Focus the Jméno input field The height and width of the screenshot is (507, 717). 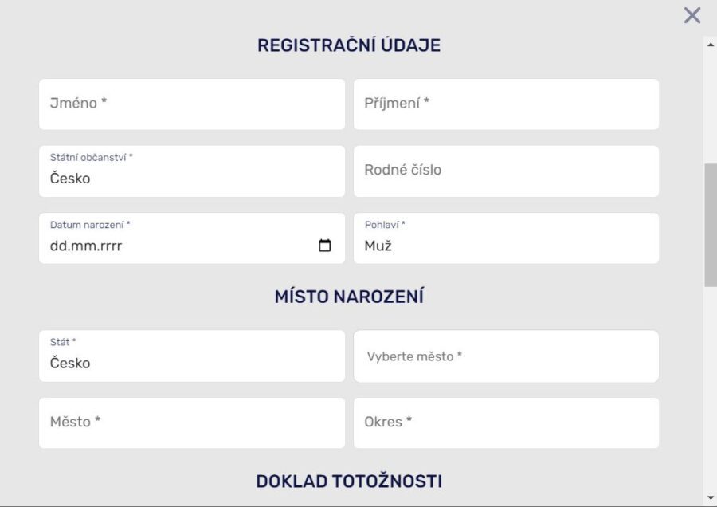[191, 104]
